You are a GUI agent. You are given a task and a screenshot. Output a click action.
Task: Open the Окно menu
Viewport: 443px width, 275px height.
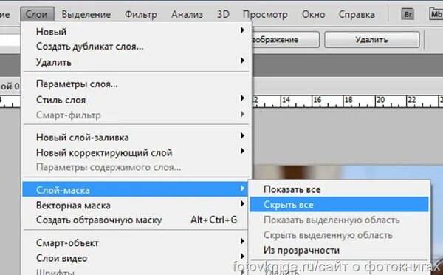(x=313, y=14)
